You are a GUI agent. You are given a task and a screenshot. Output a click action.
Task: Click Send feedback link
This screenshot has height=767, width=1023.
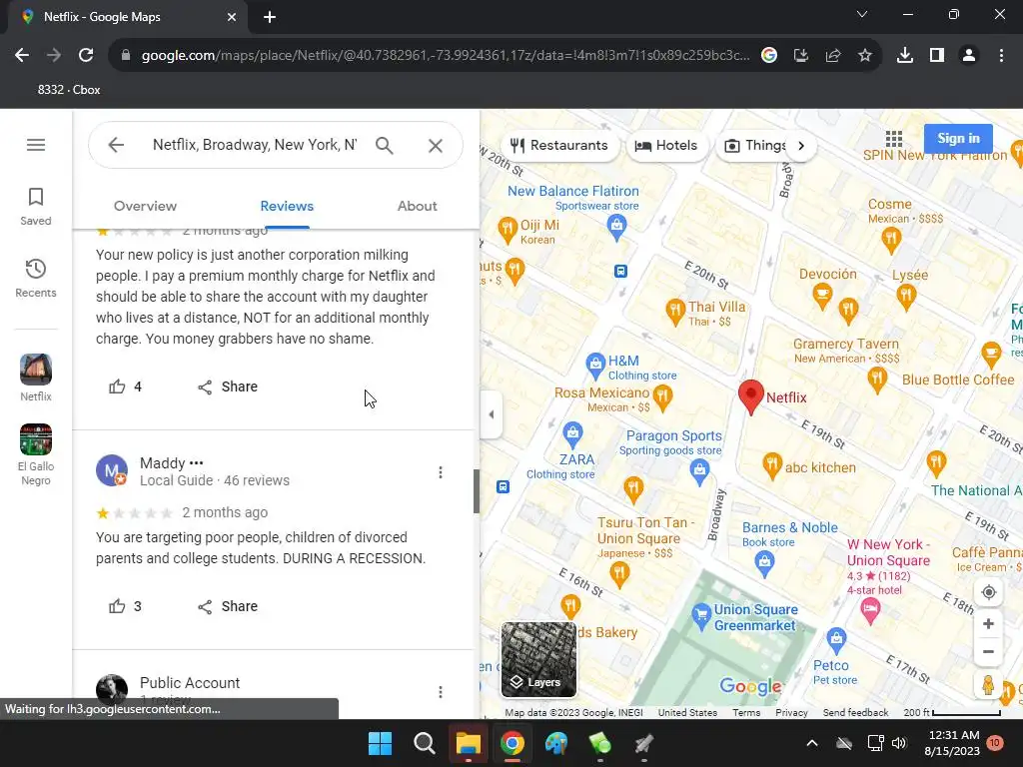coord(855,712)
